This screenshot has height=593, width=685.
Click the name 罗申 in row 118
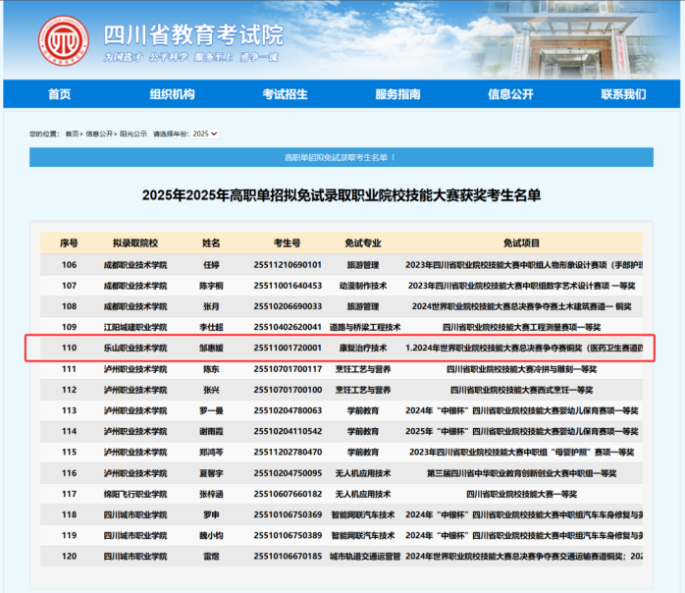click(211, 514)
